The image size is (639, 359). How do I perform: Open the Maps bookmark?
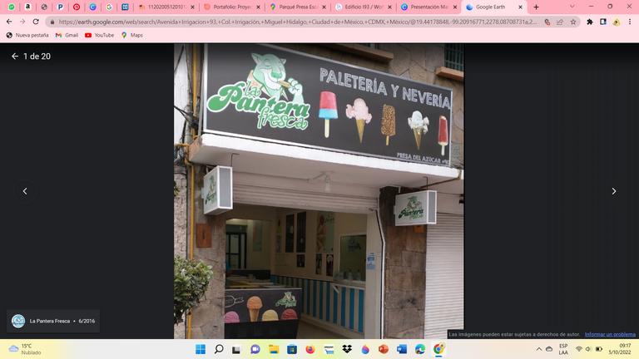point(132,36)
